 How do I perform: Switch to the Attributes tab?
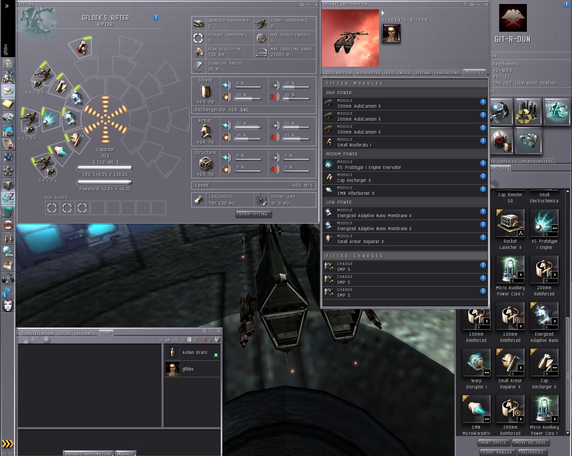click(369, 72)
